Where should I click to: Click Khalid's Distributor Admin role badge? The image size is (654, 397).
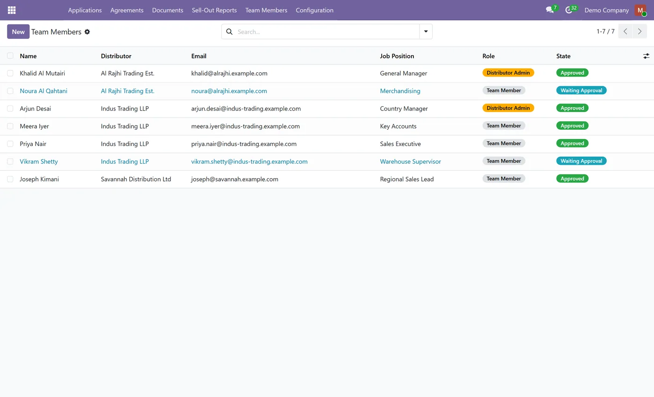pyautogui.click(x=508, y=73)
